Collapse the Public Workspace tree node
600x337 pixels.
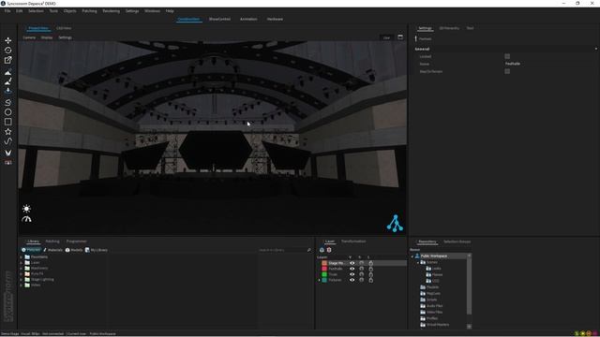coord(412,256)
